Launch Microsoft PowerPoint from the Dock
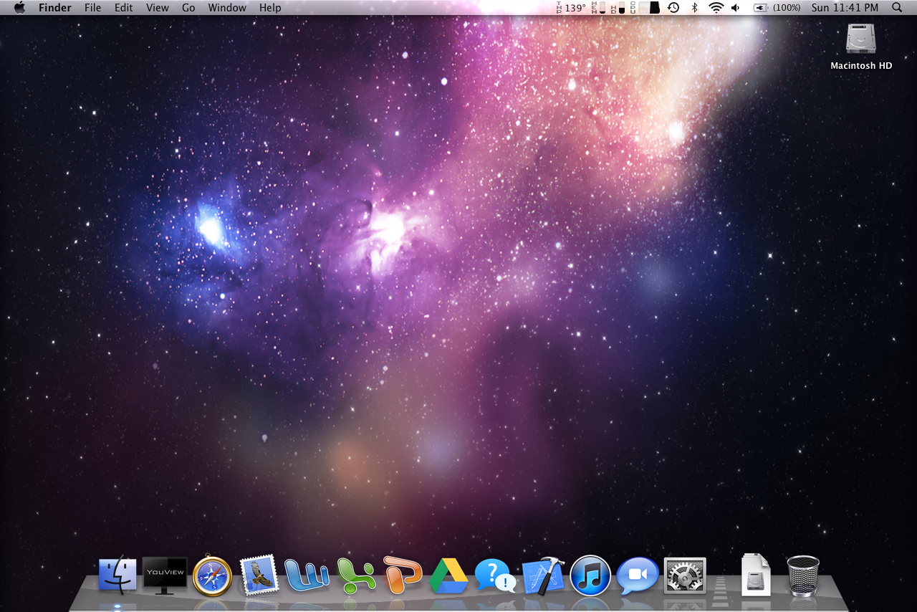Image resolution: width=917 pixels, height=612 pixels. 403,575
